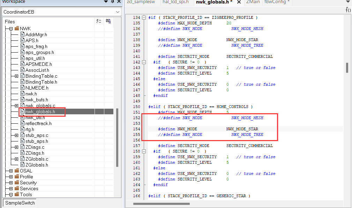Image resolution: width=352 pixels, height=208 pixels.
Task: Open BindingTable.h in the file tree
Action: (41, 82)
